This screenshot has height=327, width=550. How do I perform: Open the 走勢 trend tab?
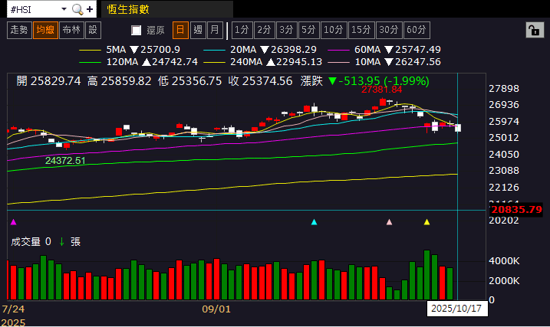(x=19, y=30)
